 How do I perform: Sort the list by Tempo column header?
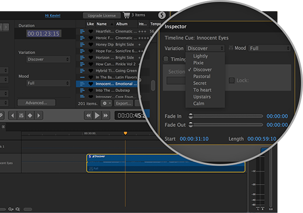coord(156,24)
